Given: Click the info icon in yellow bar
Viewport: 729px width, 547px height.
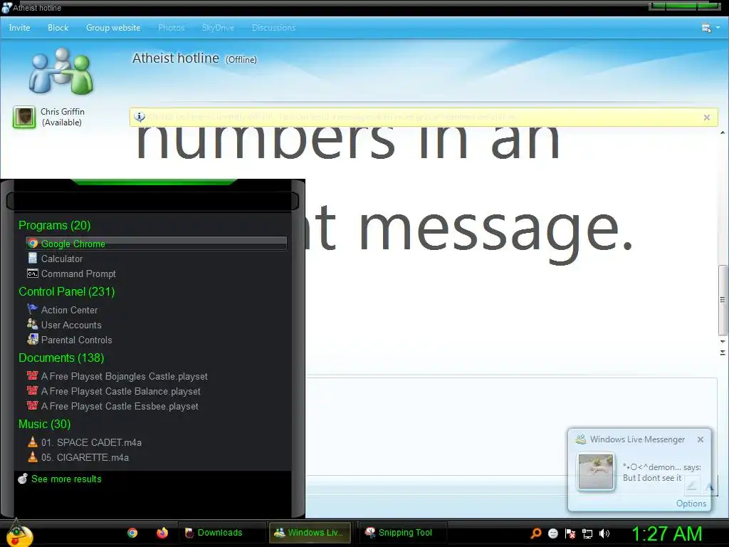Looking at the screenshot, I should [x=140, y=117].
